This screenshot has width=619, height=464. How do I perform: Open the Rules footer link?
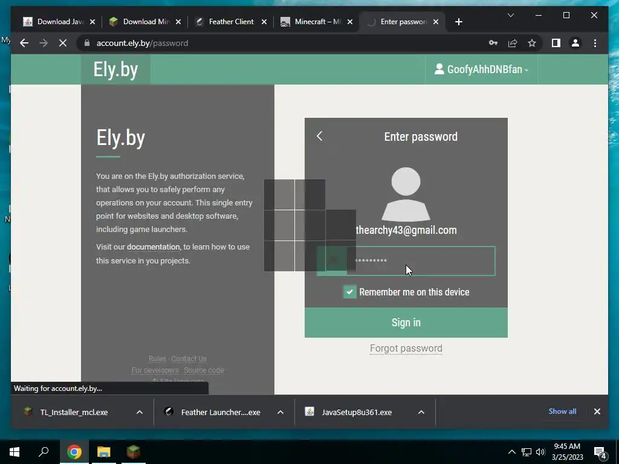click(158, 359)
